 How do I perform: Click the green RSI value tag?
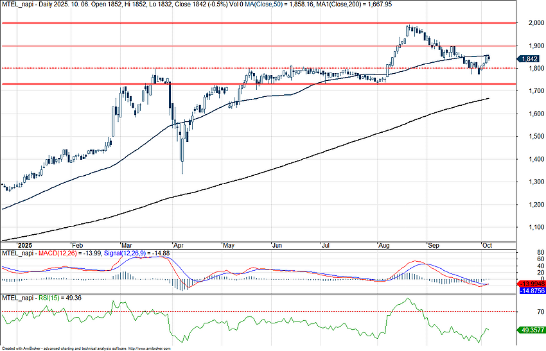click(531, 329)
